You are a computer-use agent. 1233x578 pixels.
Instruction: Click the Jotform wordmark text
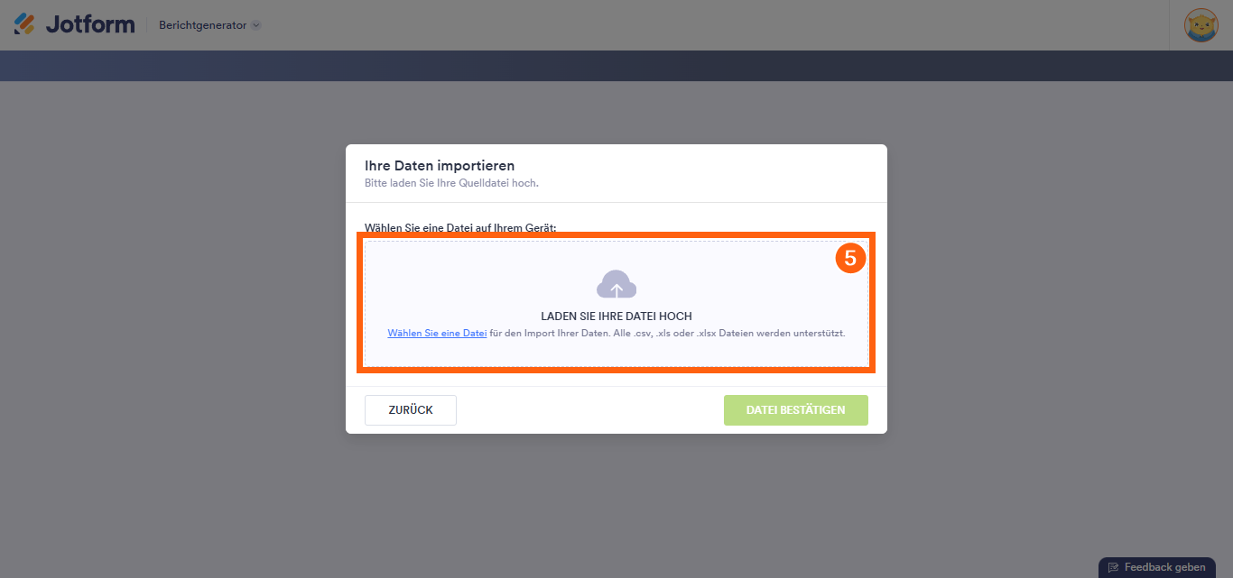click(89, 25)
